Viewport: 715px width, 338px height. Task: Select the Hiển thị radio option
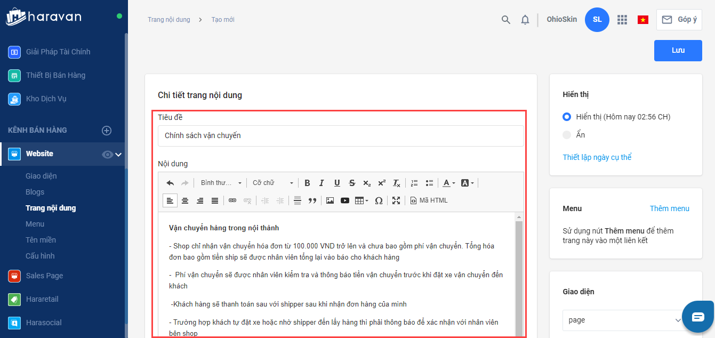567,117
